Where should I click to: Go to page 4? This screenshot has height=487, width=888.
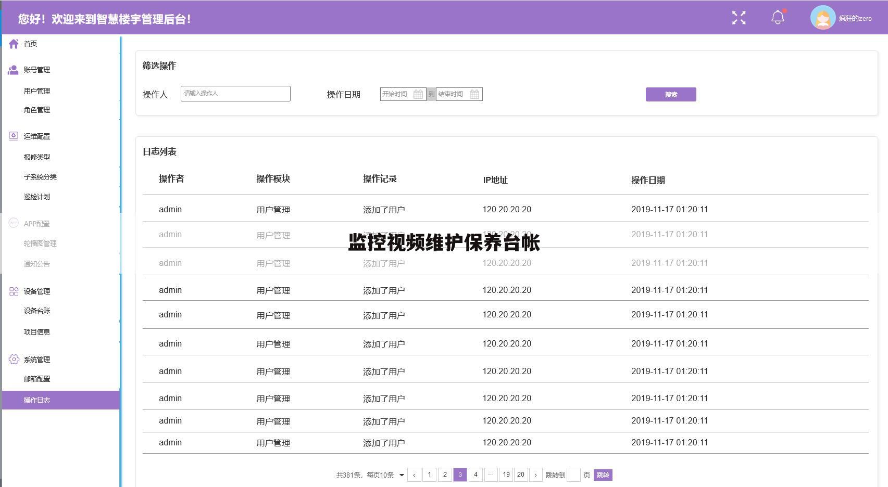476,475
